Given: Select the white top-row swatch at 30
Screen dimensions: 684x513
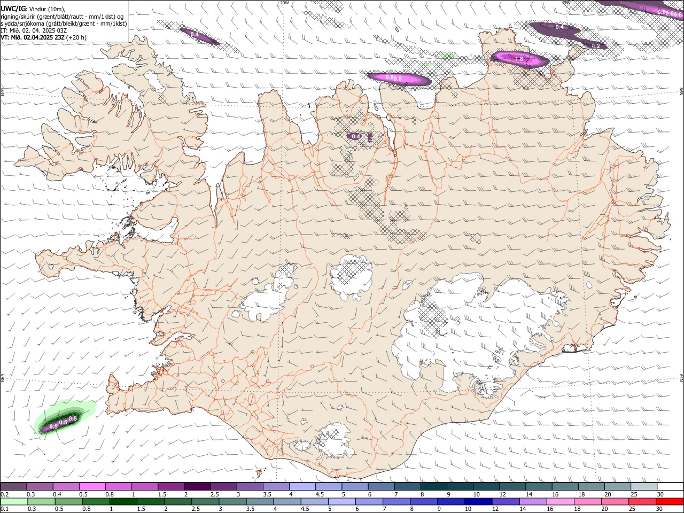Looking at the screenshot, I should pos(670,486).
